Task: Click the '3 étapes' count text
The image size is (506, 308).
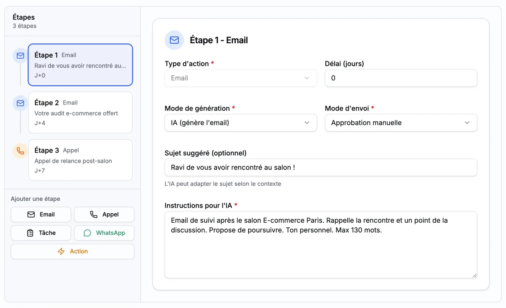Action: (x=25, y=26)
